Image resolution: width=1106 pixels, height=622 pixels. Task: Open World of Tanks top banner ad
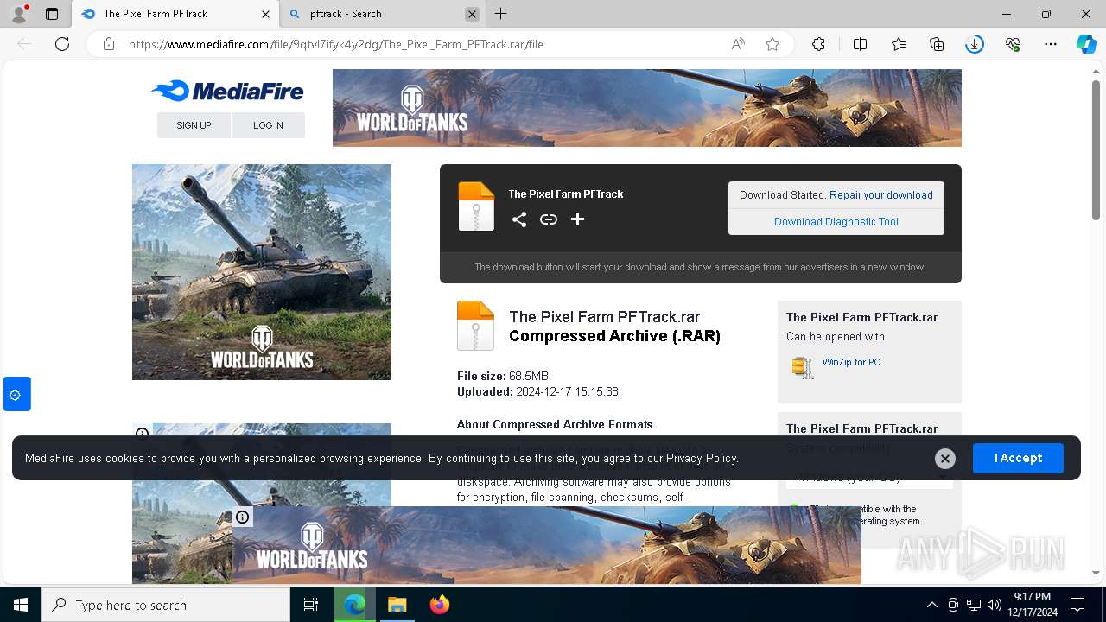(646, 108)
